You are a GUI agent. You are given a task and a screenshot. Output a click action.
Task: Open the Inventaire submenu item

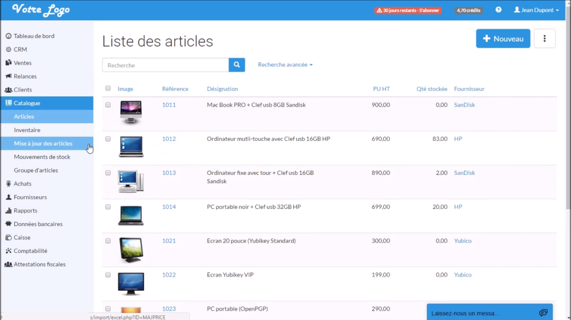(x=27, y=130)
